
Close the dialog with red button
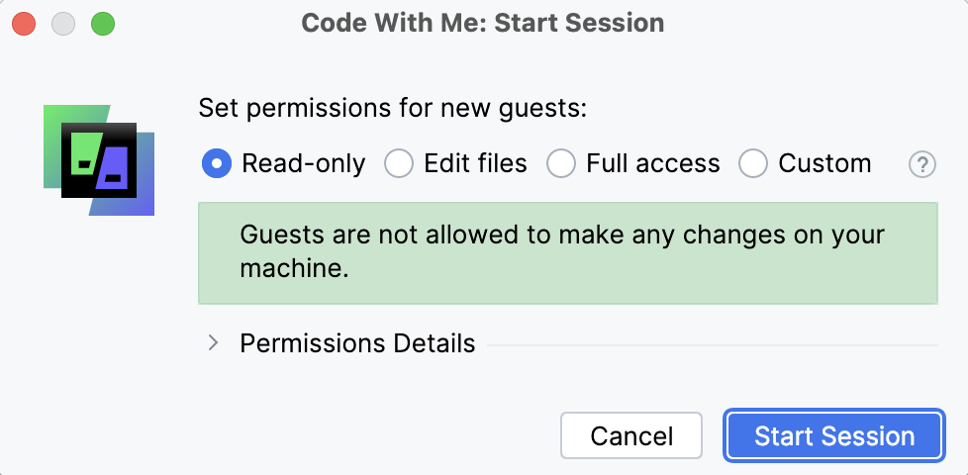coord(24,23)
